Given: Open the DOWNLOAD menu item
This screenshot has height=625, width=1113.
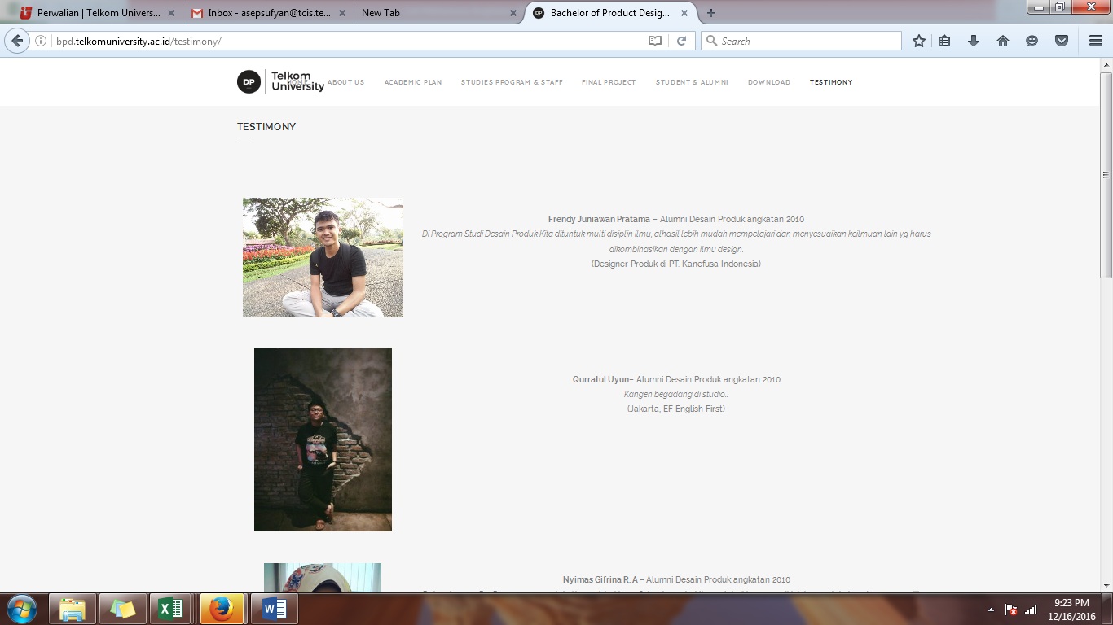Looking at the screenshot, I should coord(769,82).
